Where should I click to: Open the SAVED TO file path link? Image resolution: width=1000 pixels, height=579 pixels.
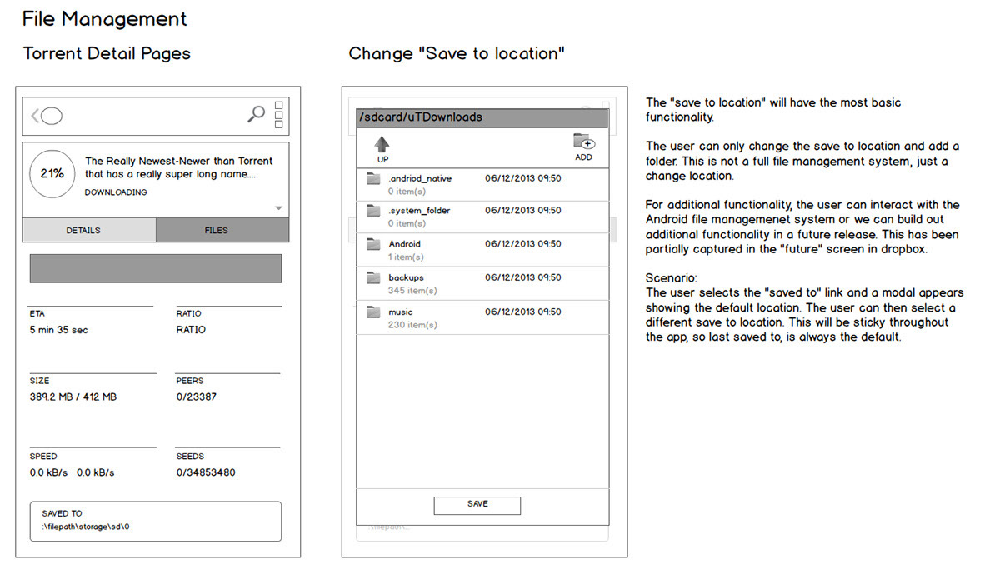[156, 521]
